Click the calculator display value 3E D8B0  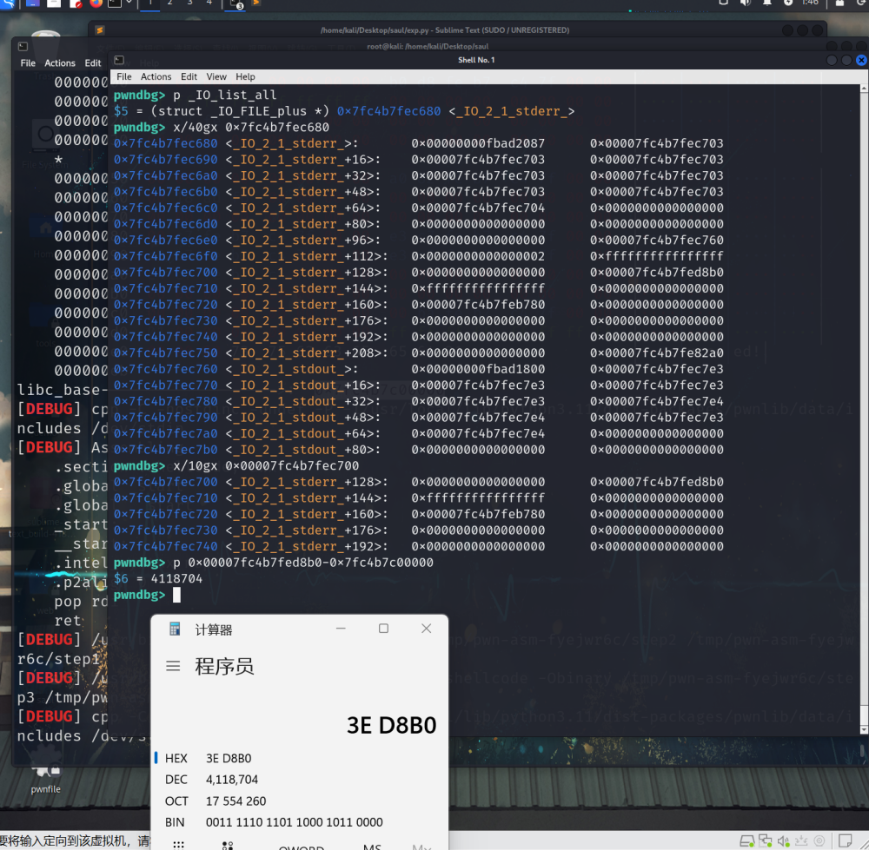[391, 725]
